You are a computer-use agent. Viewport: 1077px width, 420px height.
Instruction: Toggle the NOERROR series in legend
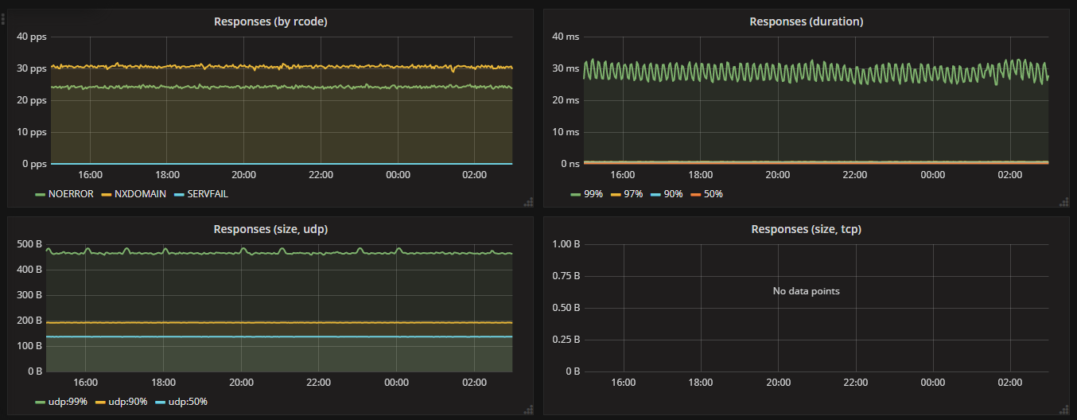72,193
